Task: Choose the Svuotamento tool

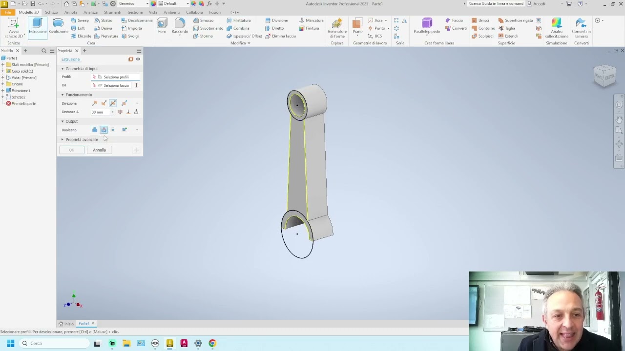Action: [208, 28]
